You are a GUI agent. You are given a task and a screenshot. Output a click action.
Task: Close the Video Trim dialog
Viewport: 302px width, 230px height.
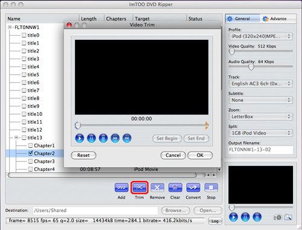(x=69, y=25)
